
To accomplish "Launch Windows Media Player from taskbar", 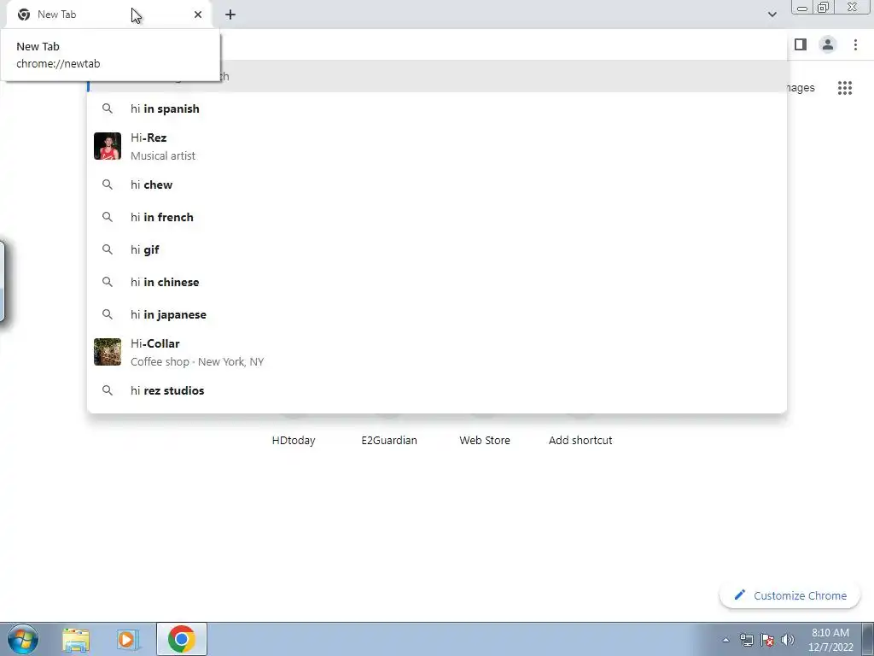I will click(x=128, y=639).
